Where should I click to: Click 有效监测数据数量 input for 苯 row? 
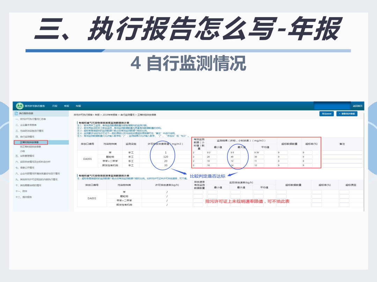click(198, 152)
